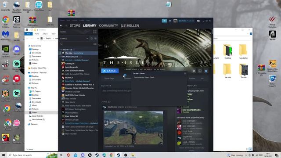Select Phasmophobia in the library
The width and height of the screenshot is (281, 158).
pyautogui.click(x=72, y=113)
